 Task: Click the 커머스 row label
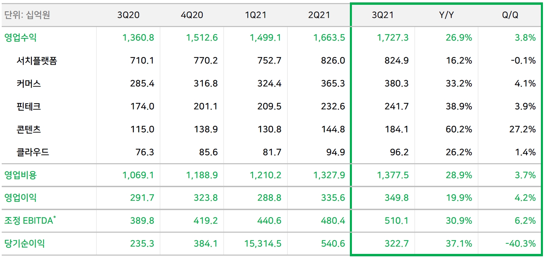pos(29,83)
